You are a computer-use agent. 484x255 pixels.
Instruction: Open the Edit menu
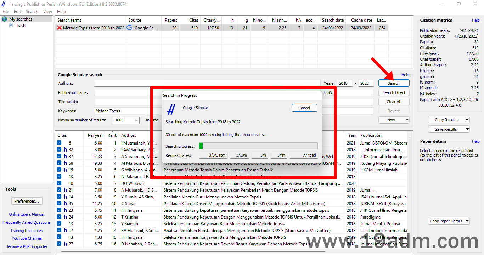point(17,12)
